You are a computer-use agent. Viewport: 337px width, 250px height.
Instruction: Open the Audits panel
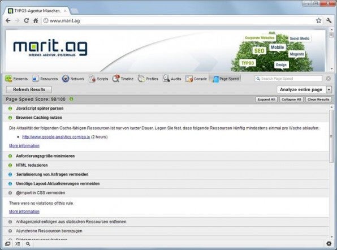[172, 79]
